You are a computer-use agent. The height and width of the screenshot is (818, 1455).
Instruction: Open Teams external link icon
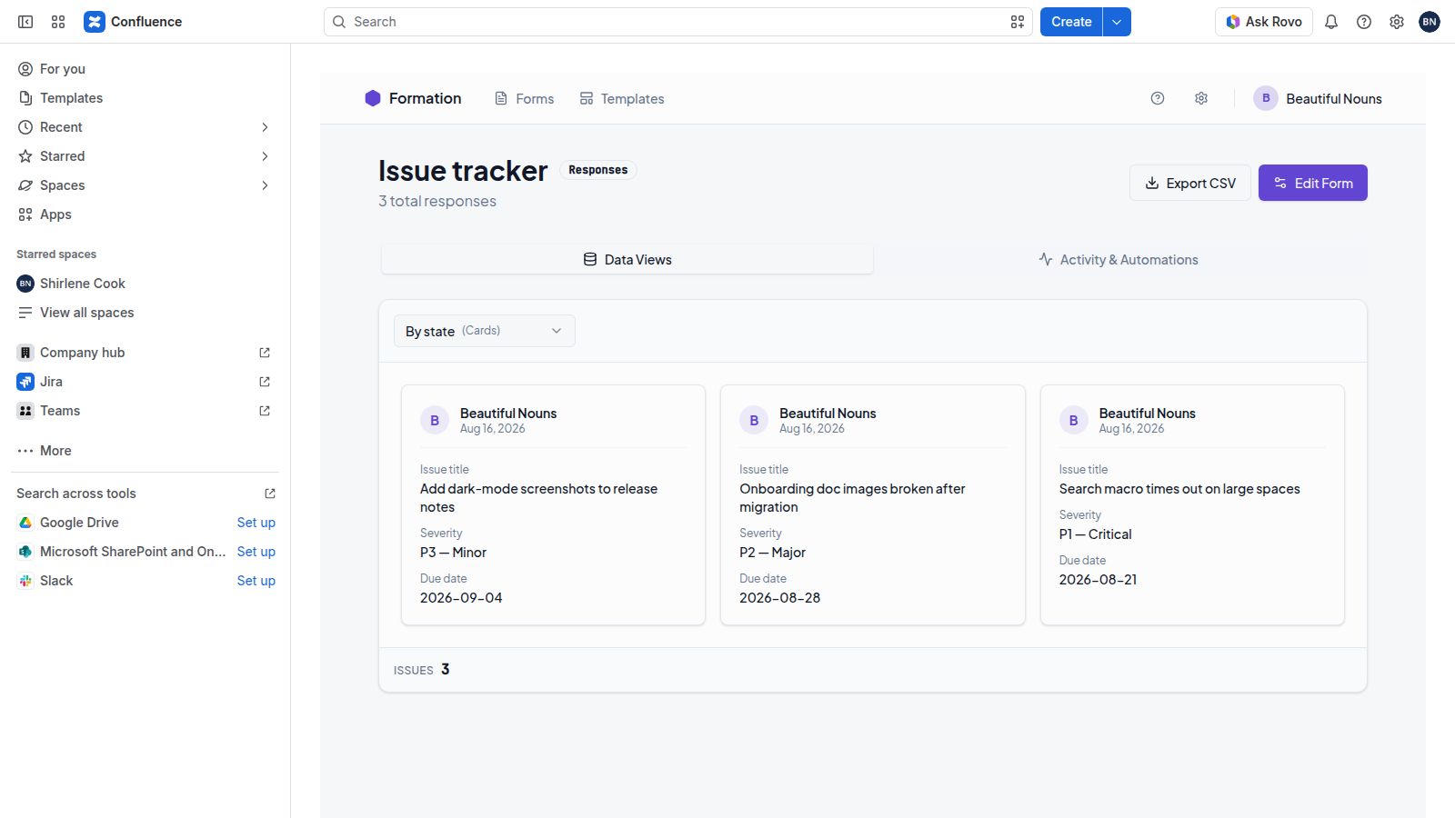coord(265,411)
